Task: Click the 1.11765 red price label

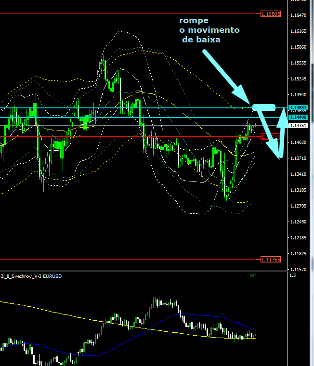Action: 271,260
